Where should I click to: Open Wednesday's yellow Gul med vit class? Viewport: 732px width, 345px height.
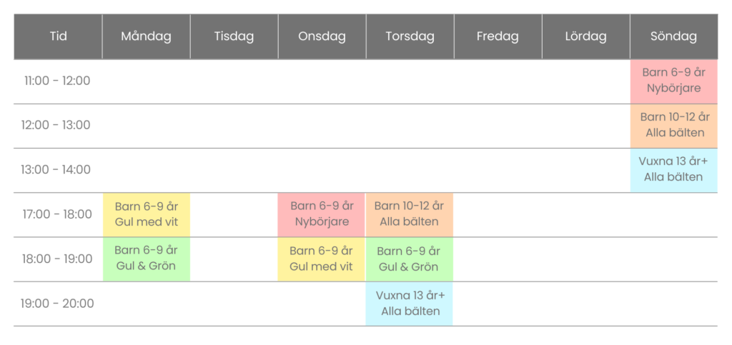[x=322, y=259]
